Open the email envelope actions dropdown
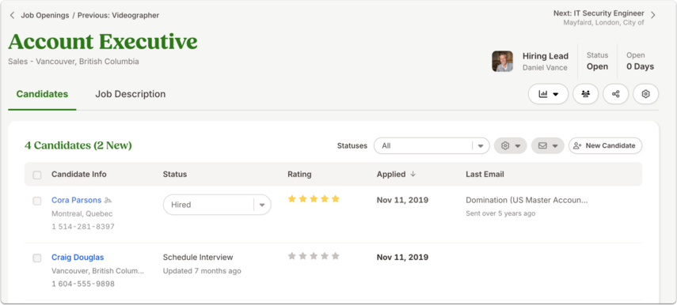This screenshot has height=305, width=677. tap(547, 145)
